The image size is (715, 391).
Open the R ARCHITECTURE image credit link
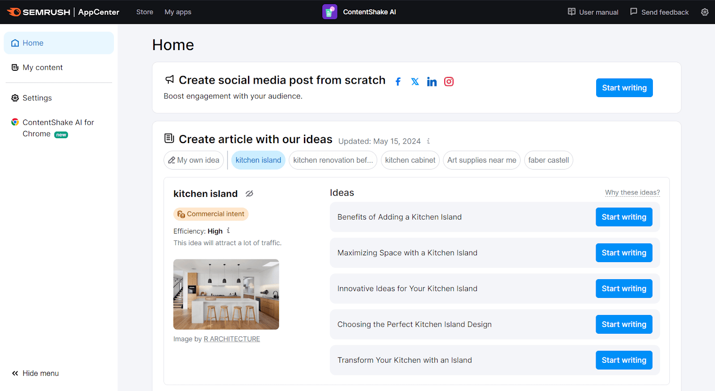232,339
